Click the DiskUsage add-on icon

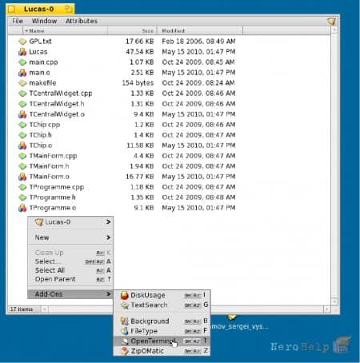click(125, 295)
